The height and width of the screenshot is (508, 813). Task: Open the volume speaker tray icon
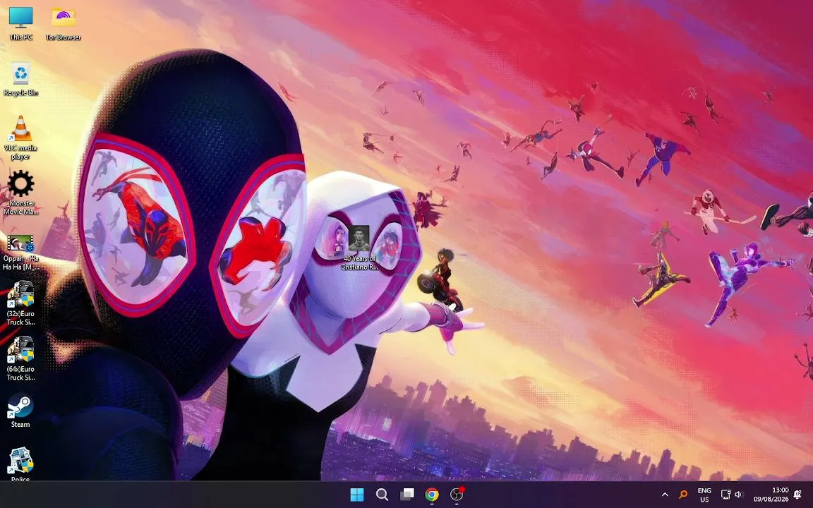tap(738, 495)
